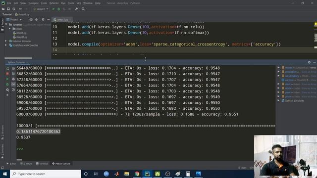Run deept1 with the green play icon
317x178 pixels.
(53, 9)
